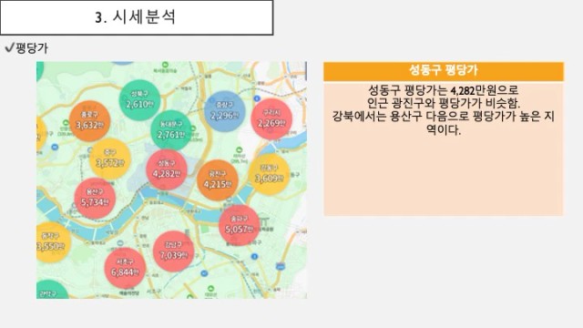Select the orange 성동구 평당가 header bar
This screenshot has height=328, width=583.
point(444,71)
